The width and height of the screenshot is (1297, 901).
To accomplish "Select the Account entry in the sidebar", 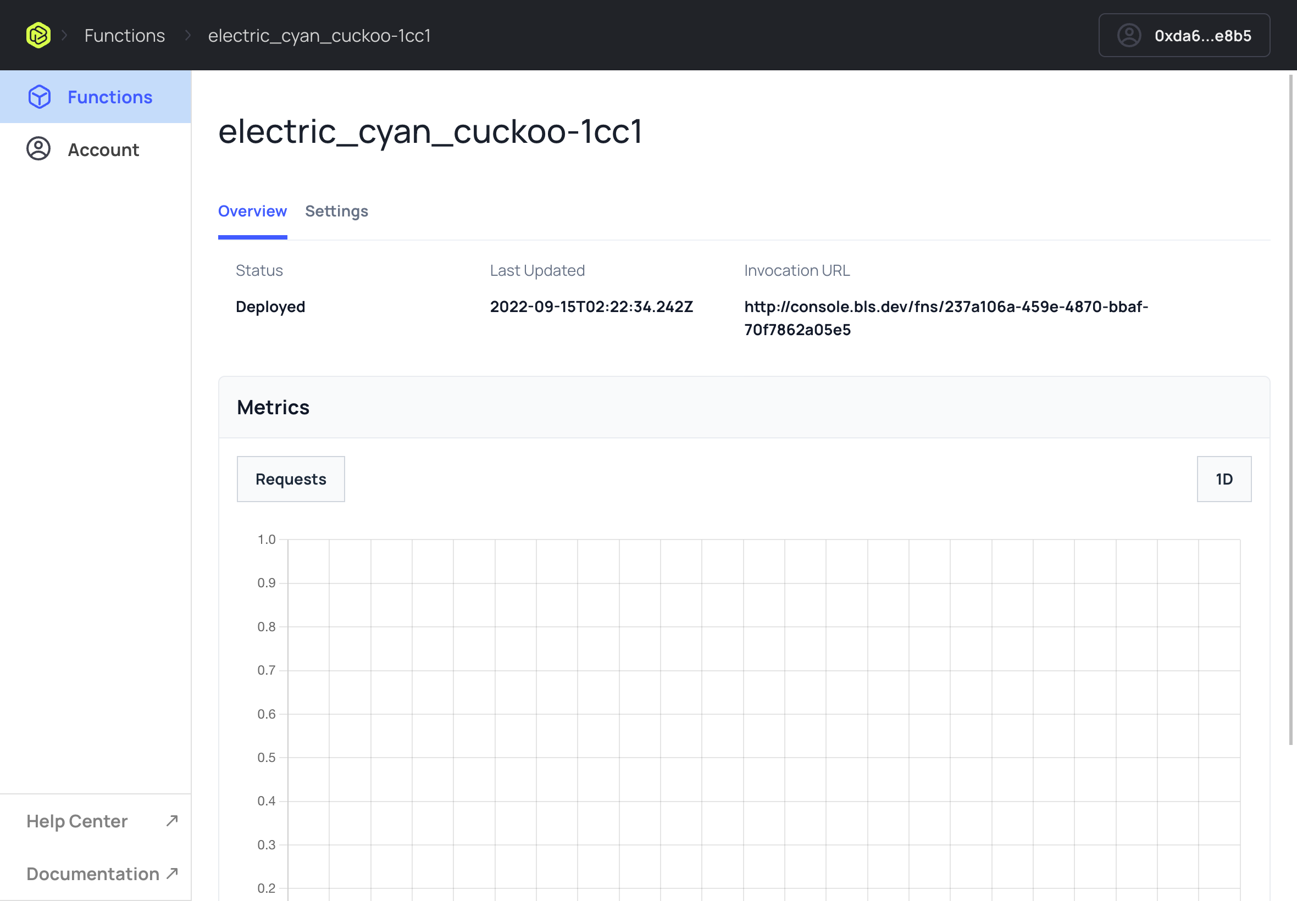I will (x=103, y=149).
